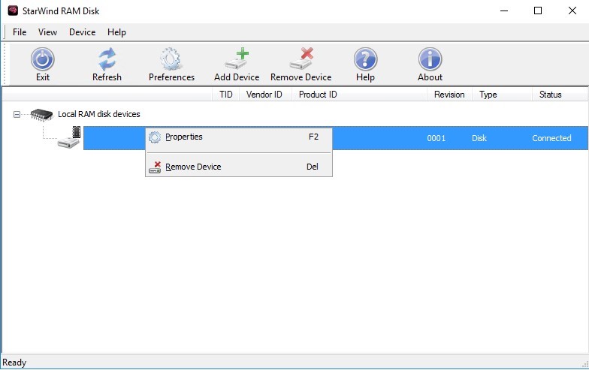This screenshot has width=589, height=370.
Task: Click the Revision column header
Action: (449, 95)
